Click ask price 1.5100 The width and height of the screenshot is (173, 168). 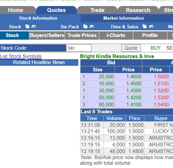(x=161, y=84)
